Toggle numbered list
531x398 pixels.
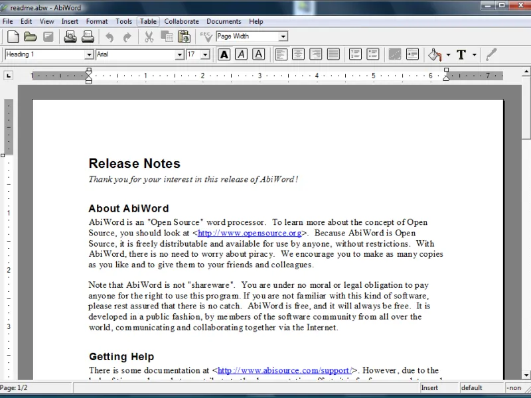[x=355, y=54]
